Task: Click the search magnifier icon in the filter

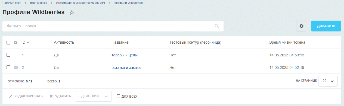Action: pyautogui.click(x=217, y=26)
